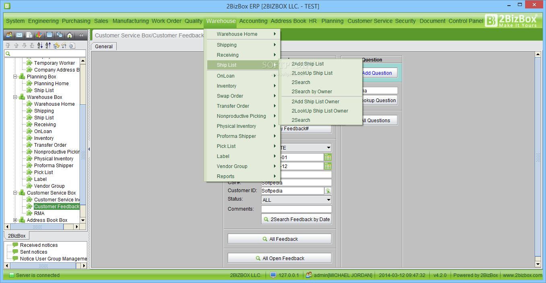Click the 2Search Feedback by Date button
The image size is (546, 283).
point(297,219)
